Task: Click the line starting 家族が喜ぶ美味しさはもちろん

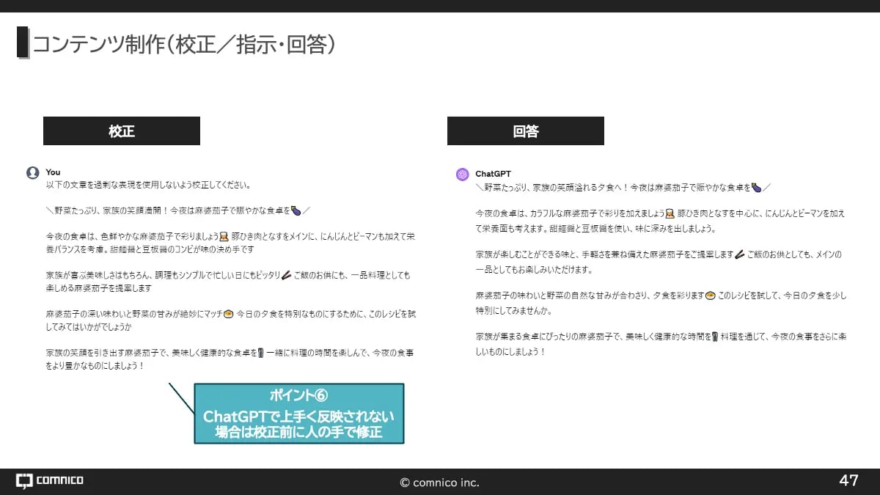Action: (x=228, y=276)
